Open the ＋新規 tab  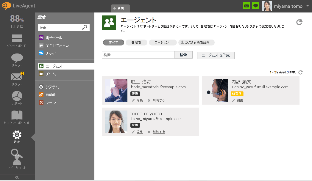[x=120, y=8]
